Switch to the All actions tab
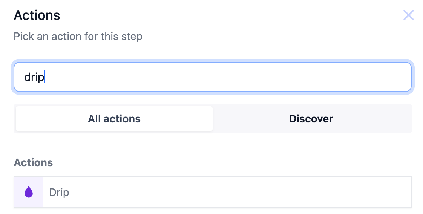This screenshot has height=214, width=423. point(114,119)
